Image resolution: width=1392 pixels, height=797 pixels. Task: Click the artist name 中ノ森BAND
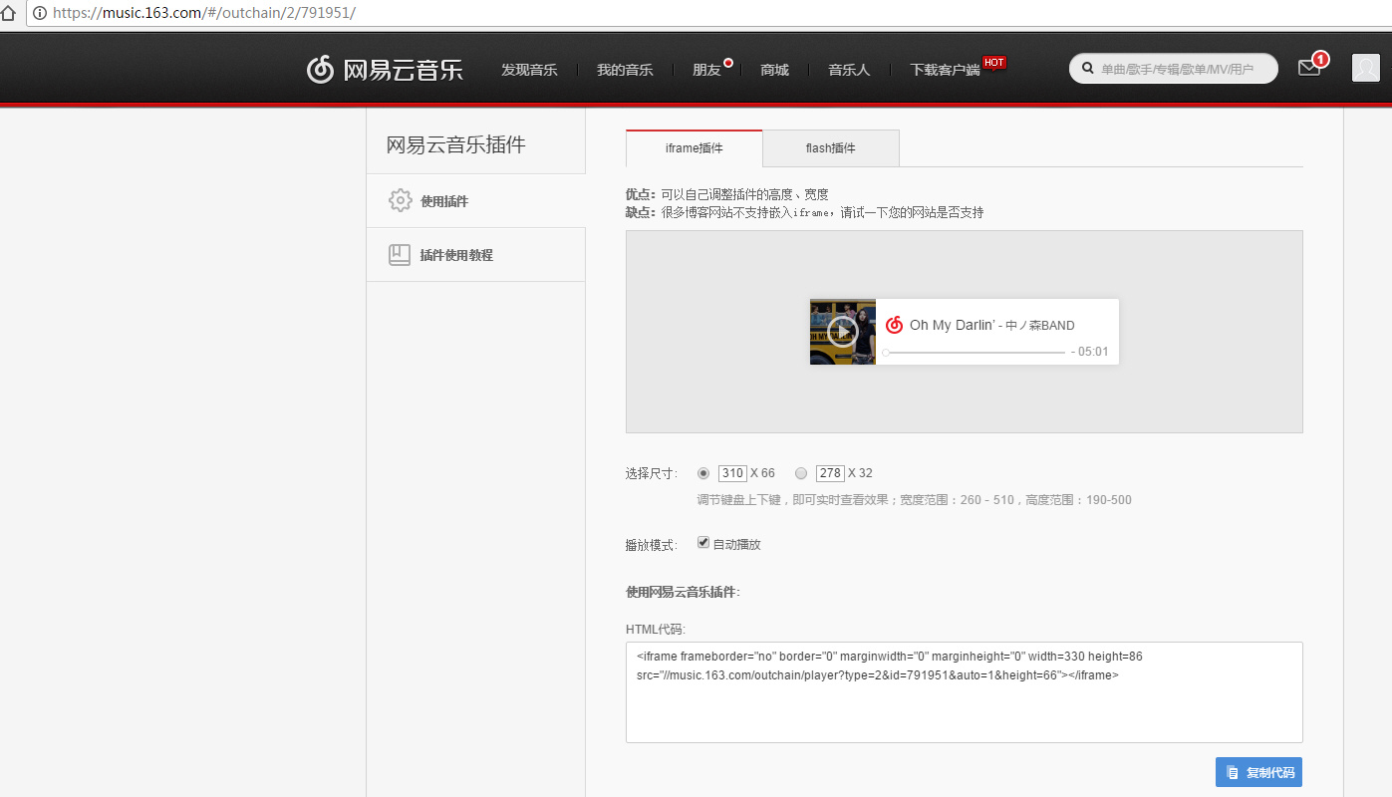coord(1040,325)
